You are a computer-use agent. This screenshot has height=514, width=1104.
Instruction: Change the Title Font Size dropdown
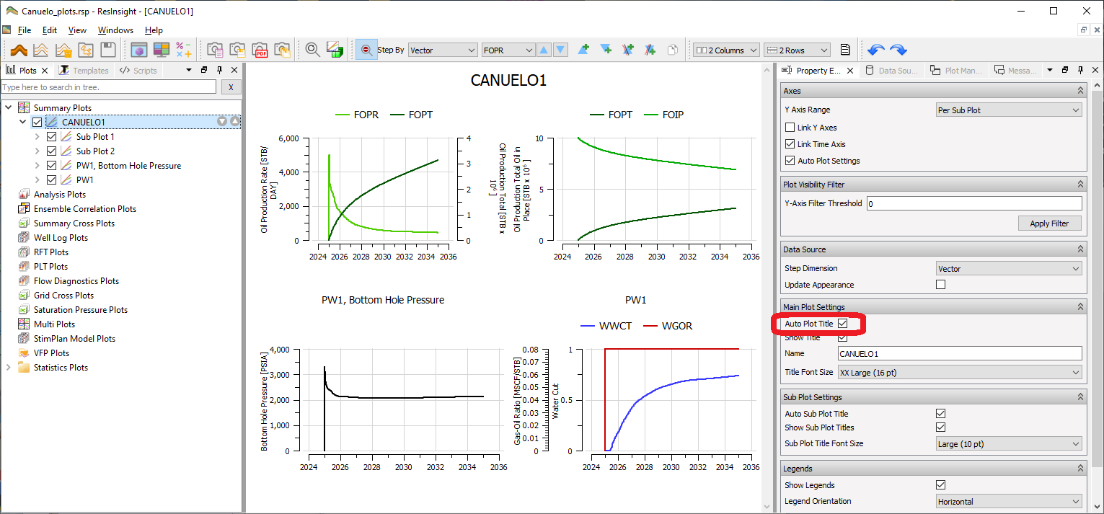pyautogui.click(x=959, y=372)
